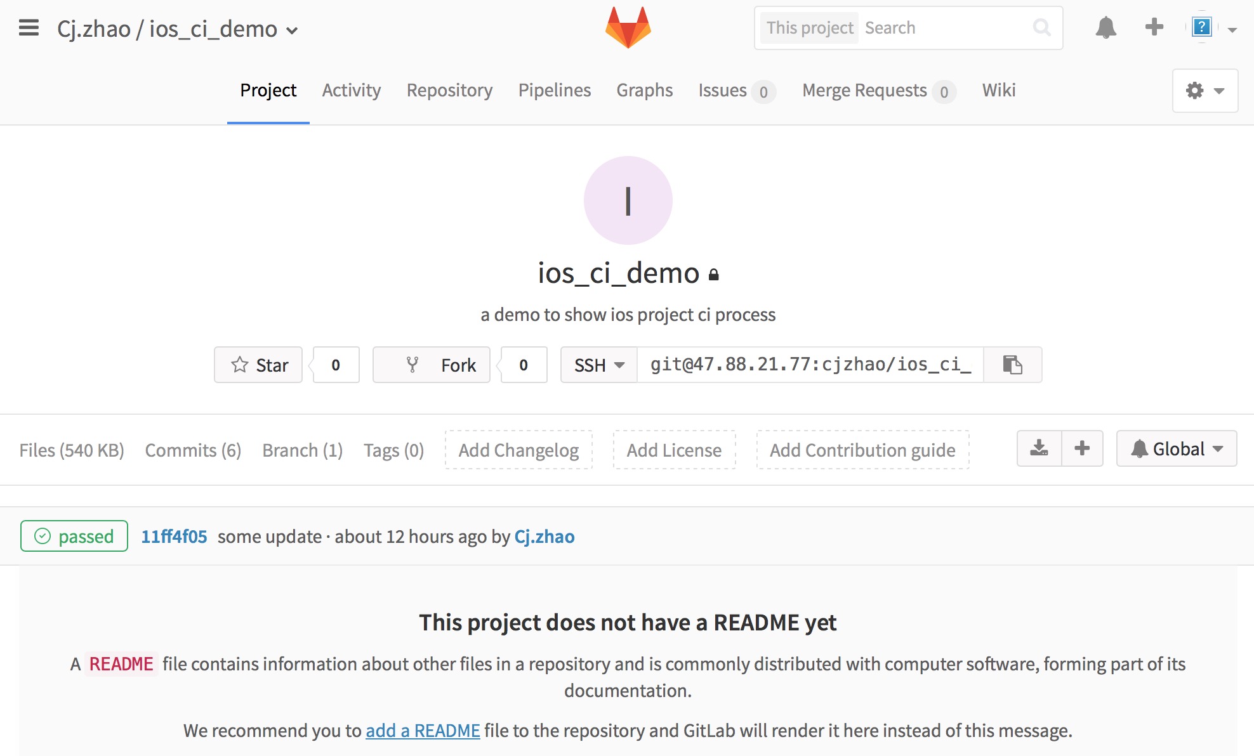Screen dimensions: 1254x756
Task: Click the Add License button
Action: [673, 450]
